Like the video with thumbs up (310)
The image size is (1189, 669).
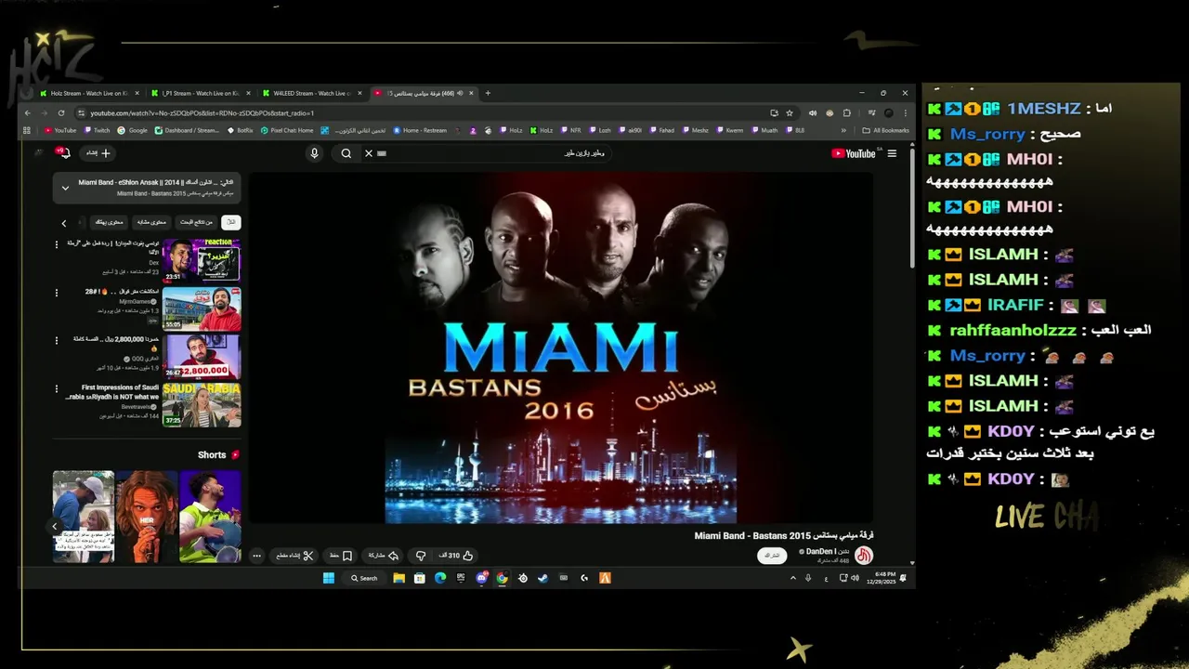(456, 556)
